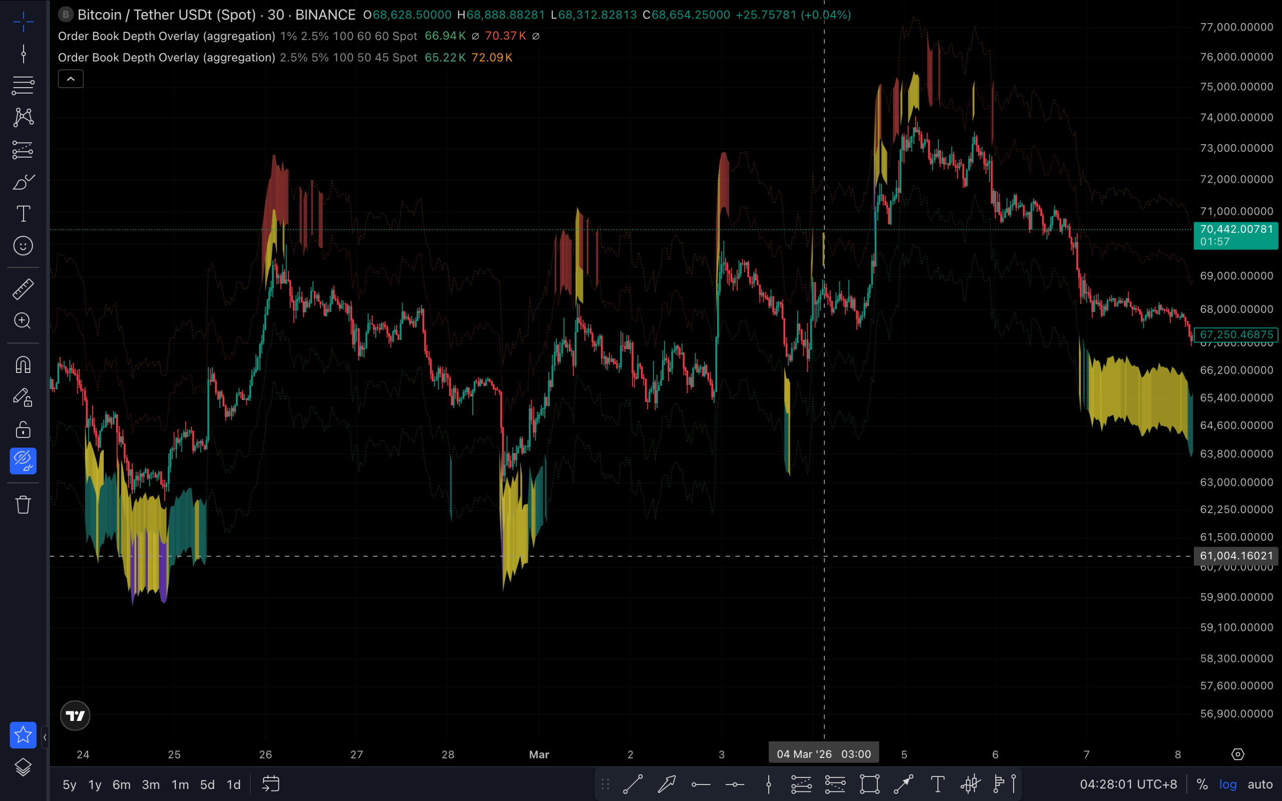
Task: Select the rectangle tool in favorites bar
Action: coord(869,784)
